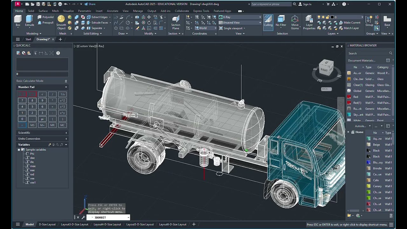
Task: Expand the Solid Editing panel flyout
Action: point(93,33)
